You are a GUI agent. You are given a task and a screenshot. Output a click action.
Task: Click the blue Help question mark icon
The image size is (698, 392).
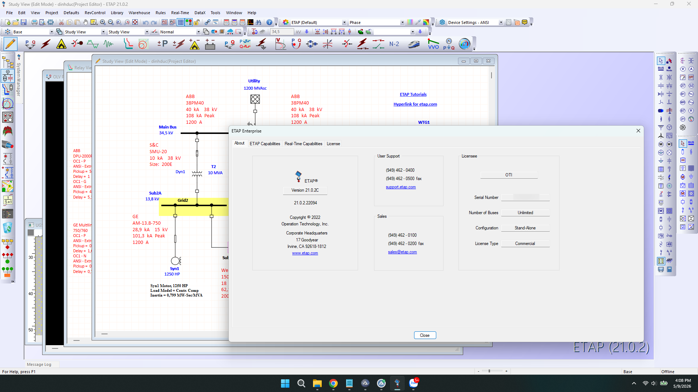(269, 23)
